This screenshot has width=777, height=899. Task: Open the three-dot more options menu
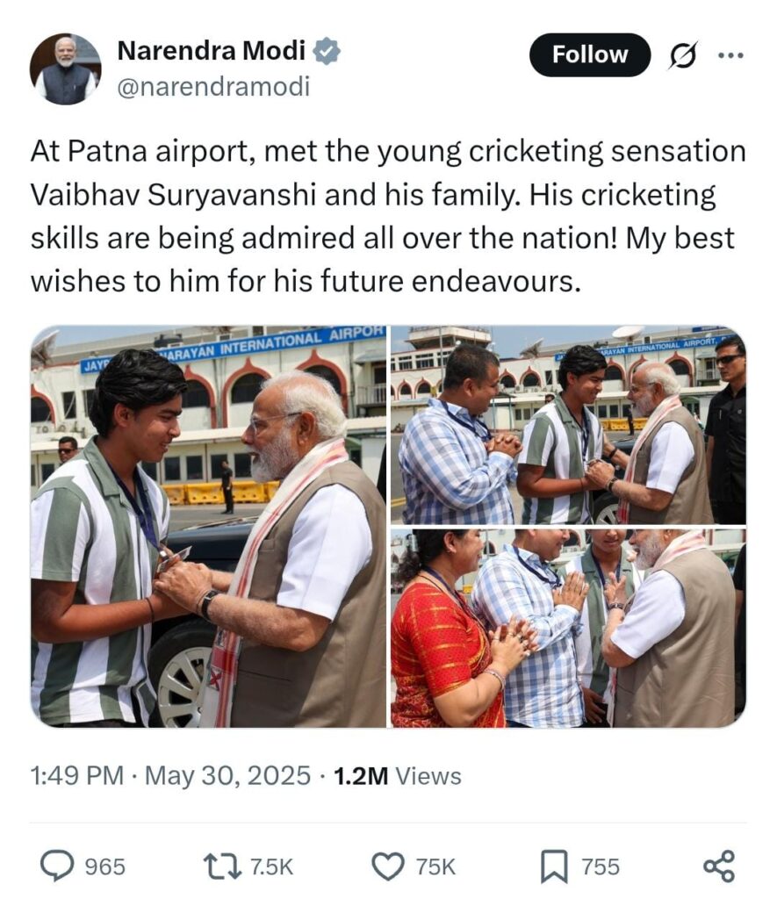click(730, 55)
